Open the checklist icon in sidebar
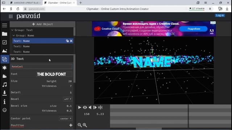This screenshot has width=232, height=130. [5, 43]
